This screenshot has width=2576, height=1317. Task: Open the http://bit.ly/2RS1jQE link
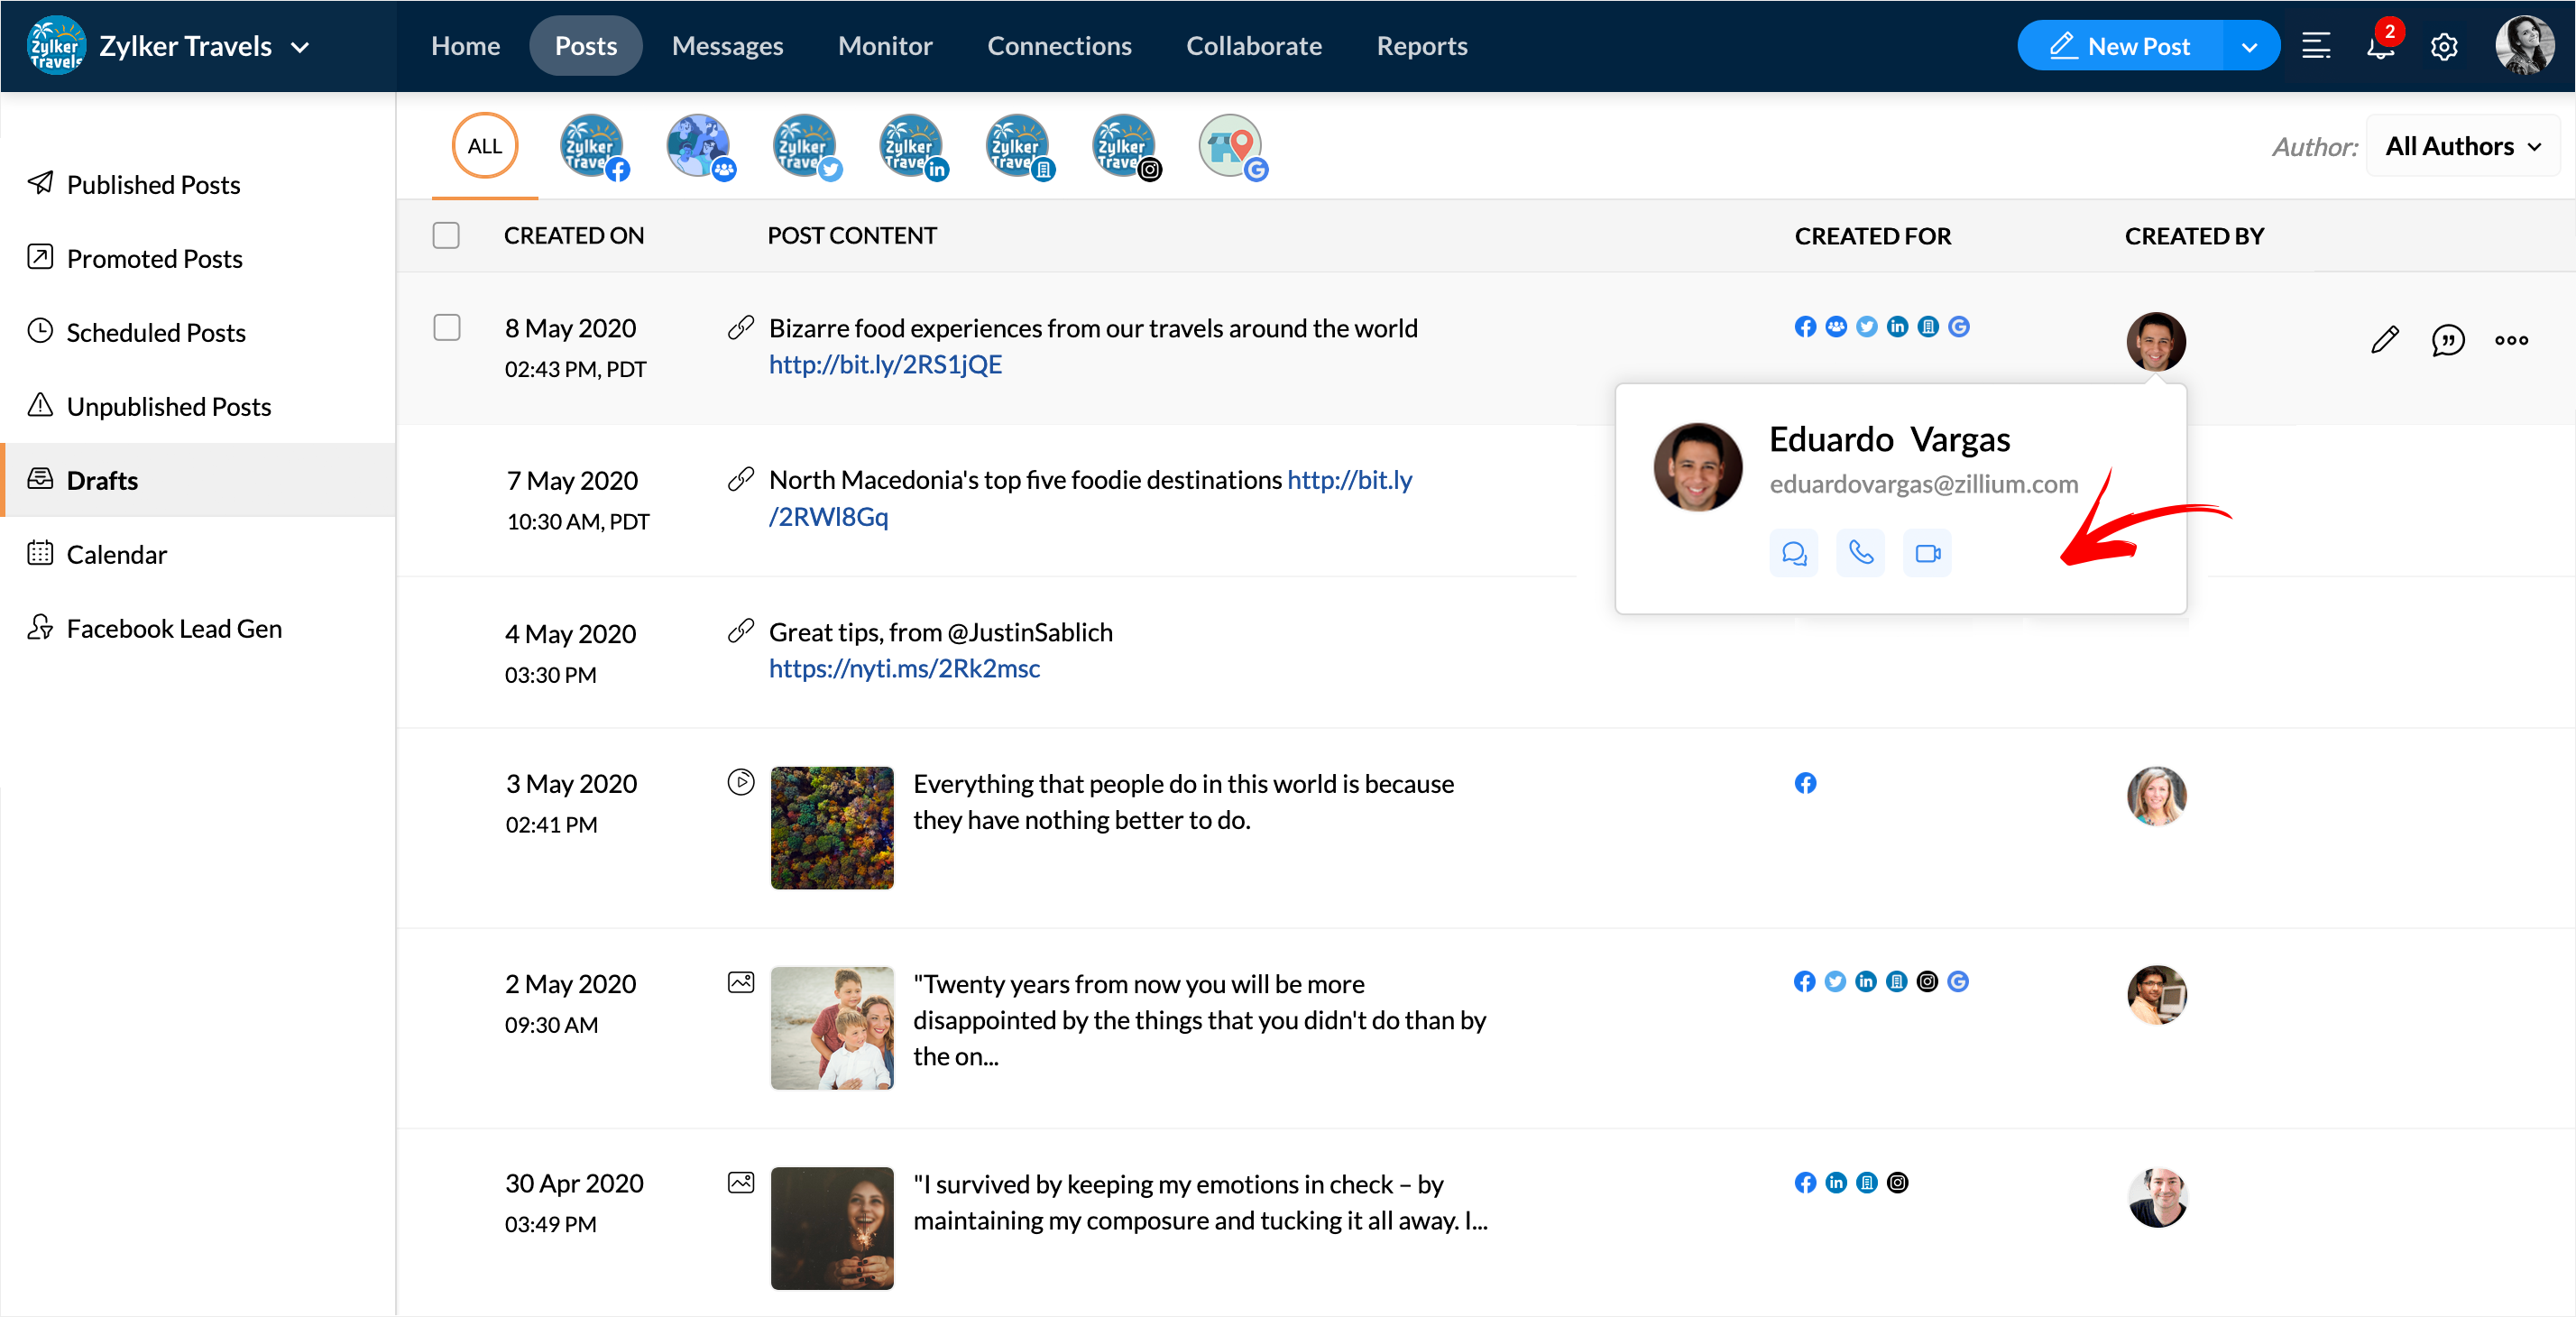(885, 364)
